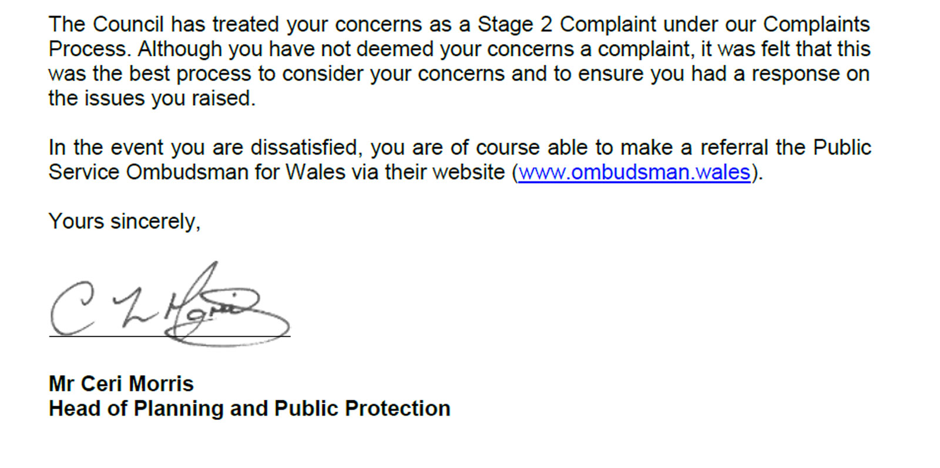Click the name Mr Ceri Morris
Screen dimensions: 940x468
(121, 383)
